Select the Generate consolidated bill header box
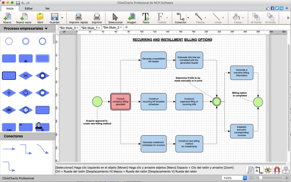 154,60
